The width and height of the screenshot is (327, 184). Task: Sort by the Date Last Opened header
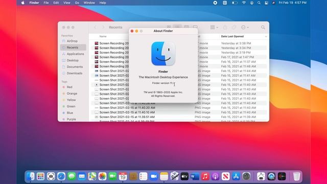click(x=232, y=36)
